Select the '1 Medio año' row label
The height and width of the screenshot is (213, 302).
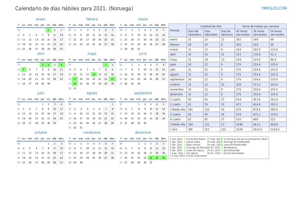click(x=177, y=109)
